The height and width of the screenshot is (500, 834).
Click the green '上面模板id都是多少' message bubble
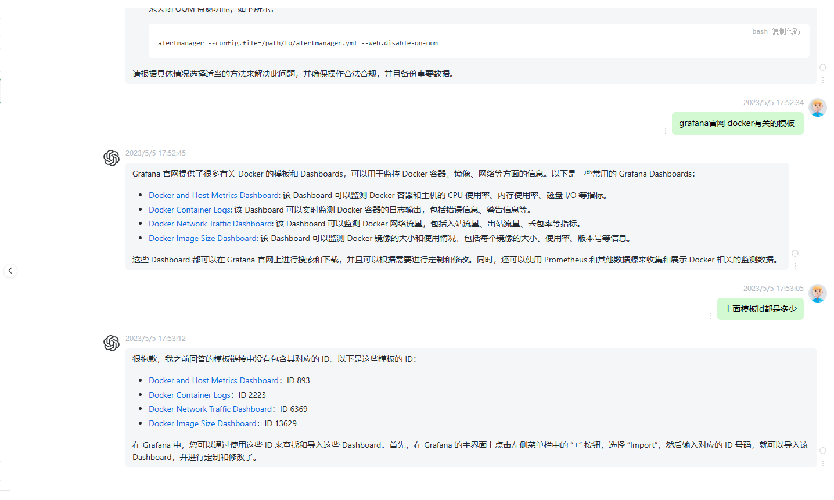coord(760,309)
